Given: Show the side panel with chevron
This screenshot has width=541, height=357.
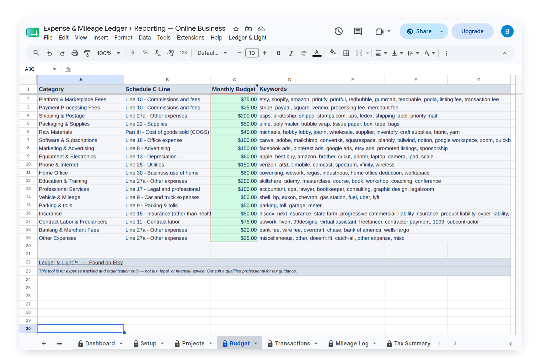Looking at the screenshot, I should click(x=511, y=344).
